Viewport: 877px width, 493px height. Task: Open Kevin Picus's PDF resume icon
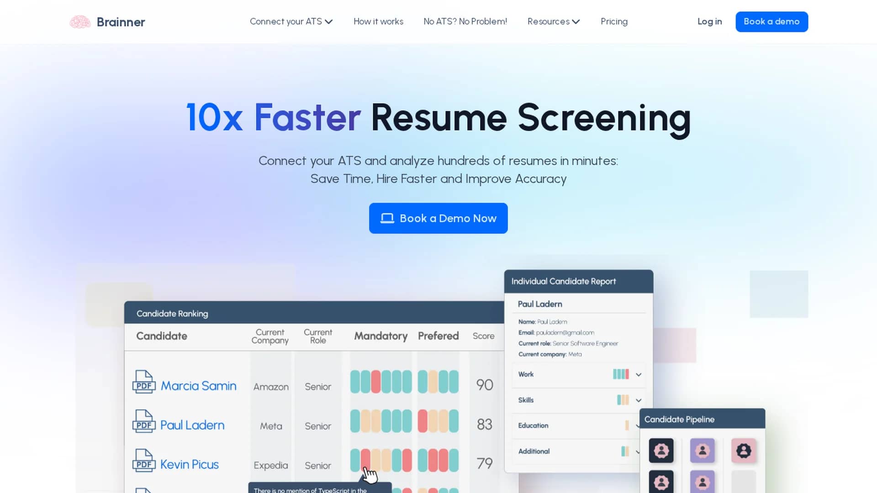144,460
